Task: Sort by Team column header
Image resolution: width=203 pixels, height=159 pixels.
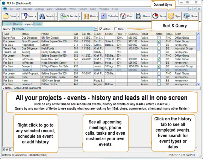Action: tap(185, 34)
